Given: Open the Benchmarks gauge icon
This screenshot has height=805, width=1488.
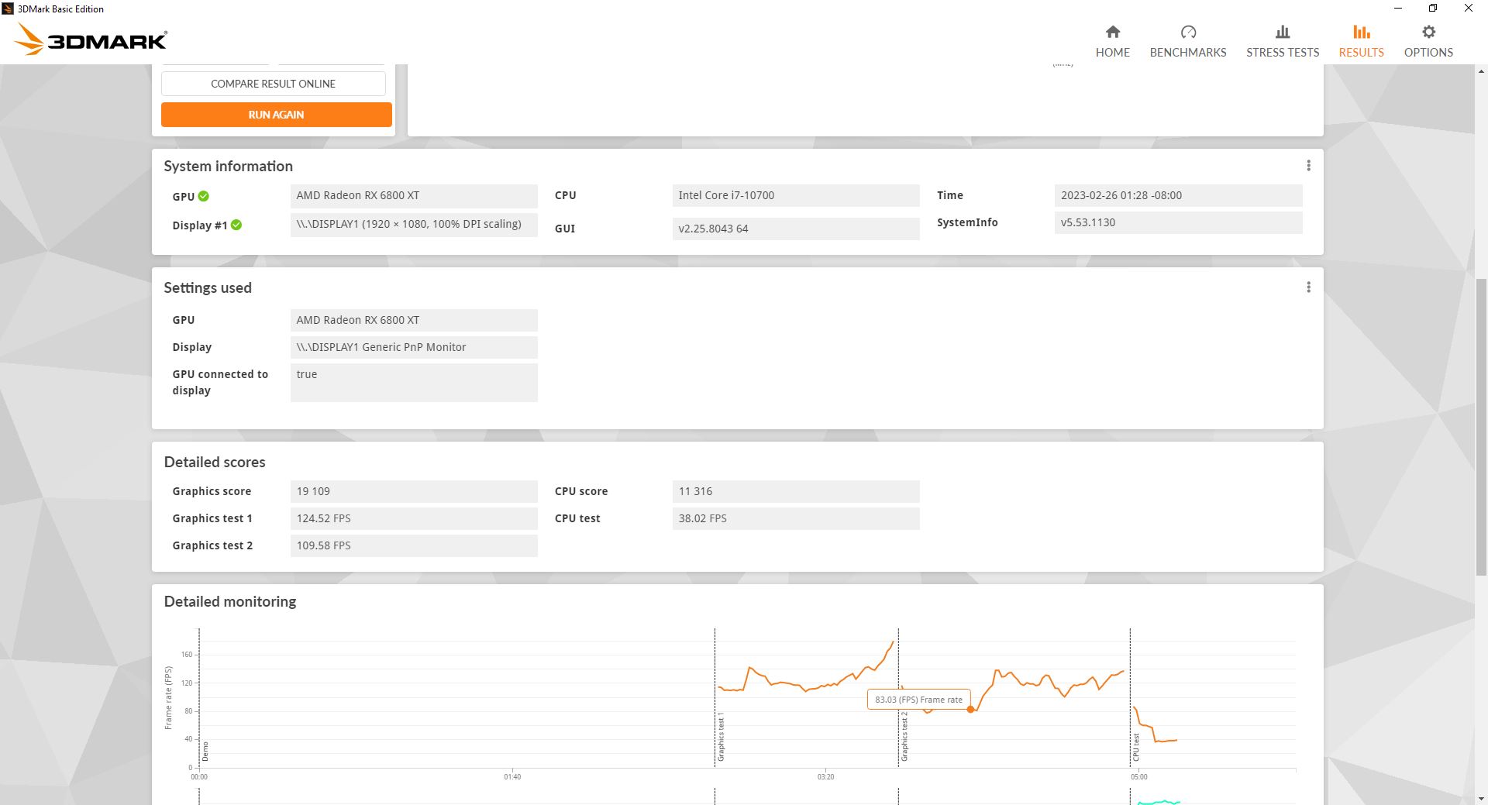Looking at the screenshot, I should coord(1188,32).
